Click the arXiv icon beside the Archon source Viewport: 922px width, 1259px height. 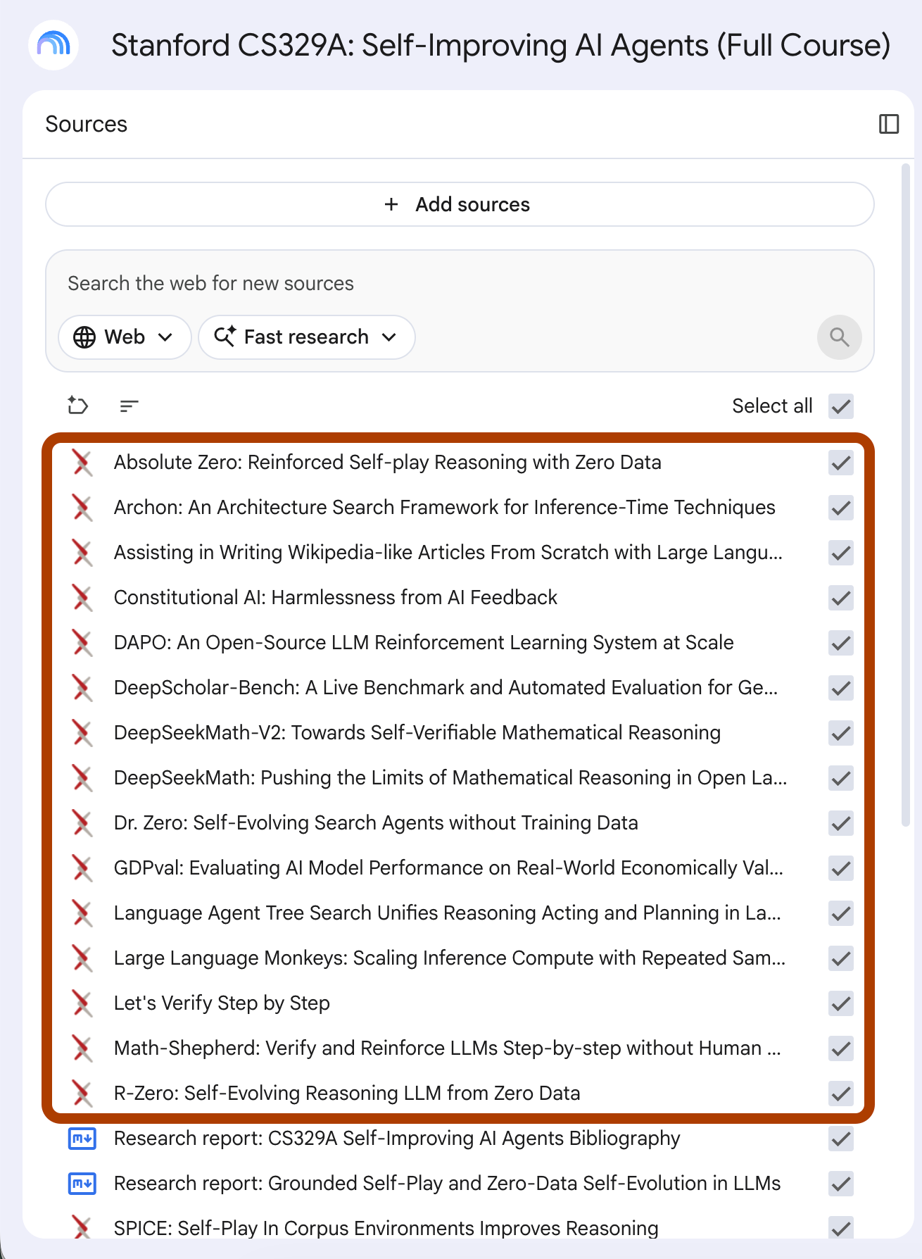[82, 508]
